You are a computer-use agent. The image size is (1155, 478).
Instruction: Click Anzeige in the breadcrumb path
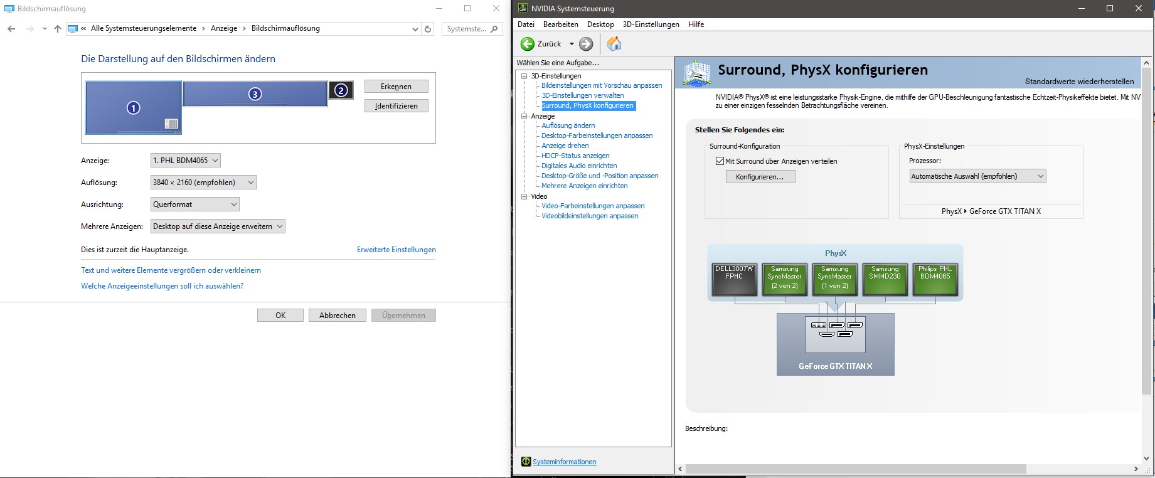[224, 28]
